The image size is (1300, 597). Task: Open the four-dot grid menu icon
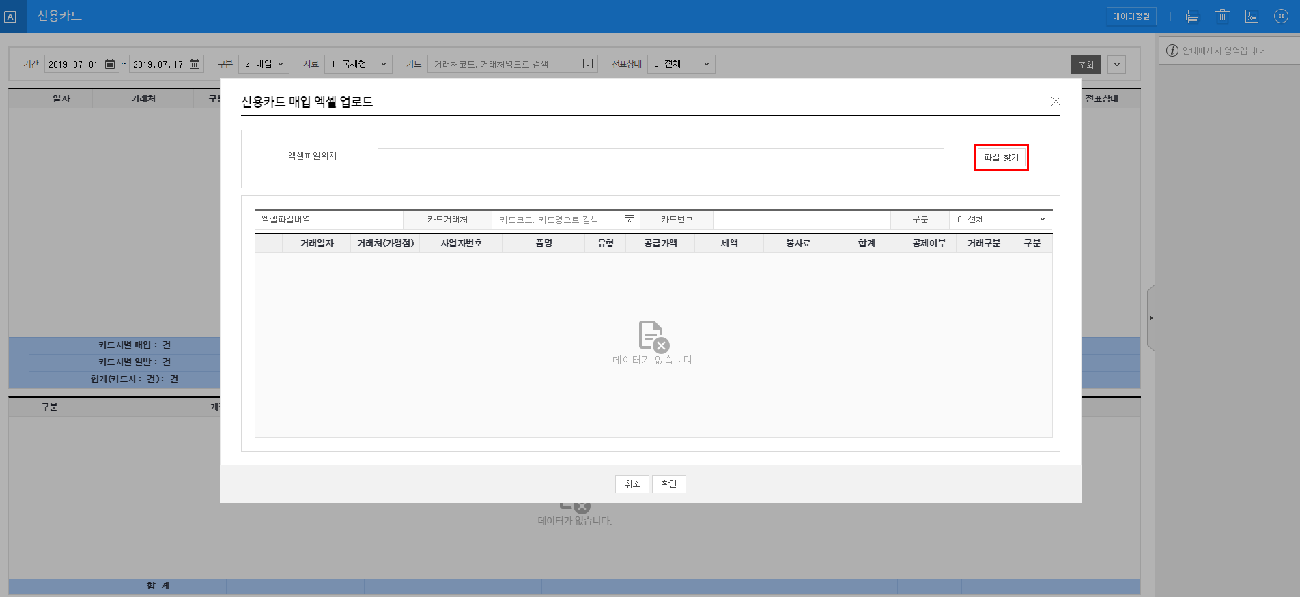click(1281, 16)
